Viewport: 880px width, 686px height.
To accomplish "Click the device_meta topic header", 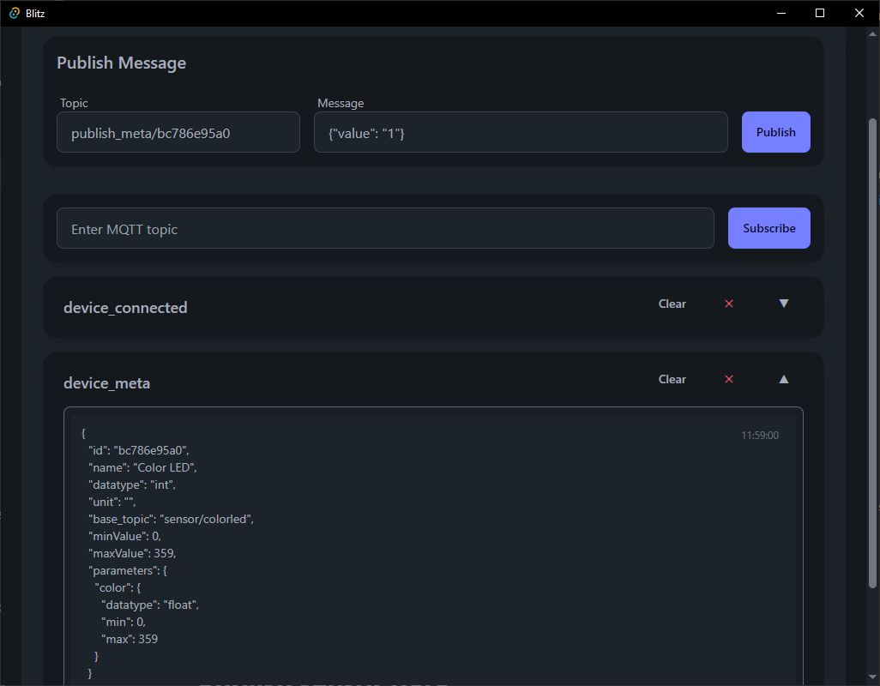I will point(106,383).
